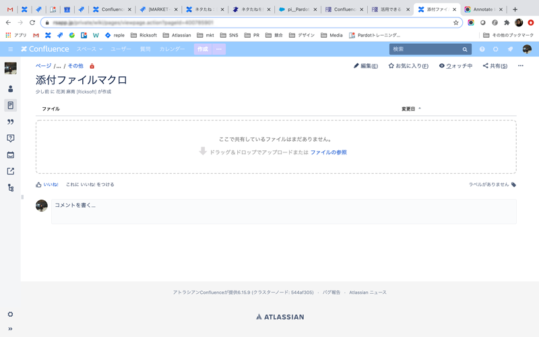Toggle いいね! like on the page
The height and width of the screenshot is (337, 539).
(48, 185)
